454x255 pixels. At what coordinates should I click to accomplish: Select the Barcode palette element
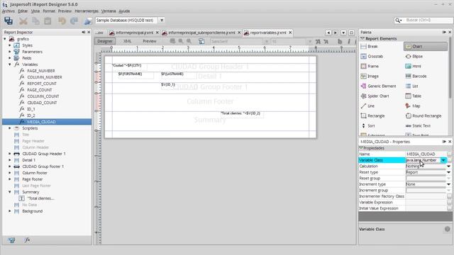416,76
